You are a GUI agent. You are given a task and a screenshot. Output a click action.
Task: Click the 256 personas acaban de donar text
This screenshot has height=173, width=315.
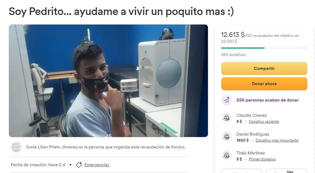coord(267,100)
